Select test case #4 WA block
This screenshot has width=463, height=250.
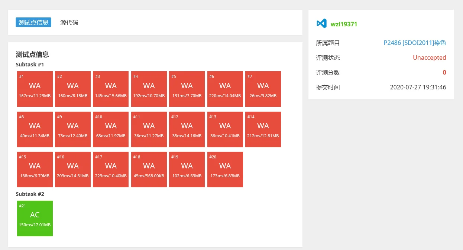click(149, 89)
